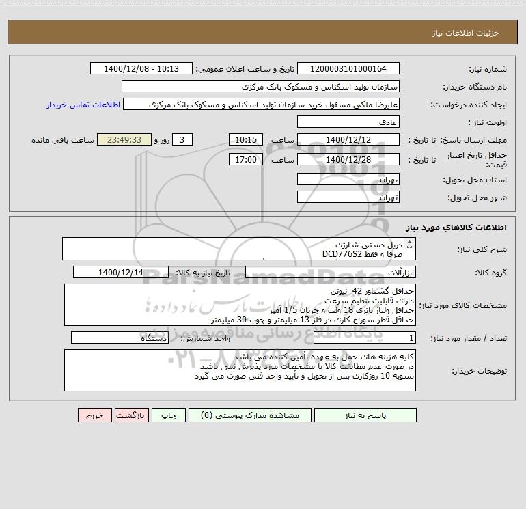
Task: Click the goods need date 1400/12/14
Action: [121, 272]
